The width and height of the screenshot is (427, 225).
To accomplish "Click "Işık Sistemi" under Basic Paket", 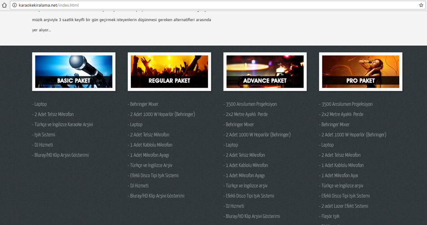I will (x=44, y=135).
